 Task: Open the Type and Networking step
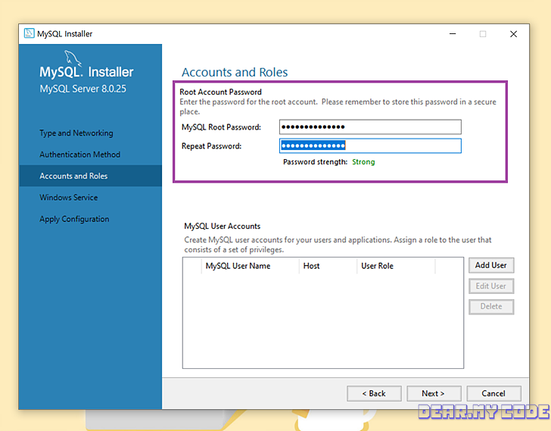click(x=76, y=133)
